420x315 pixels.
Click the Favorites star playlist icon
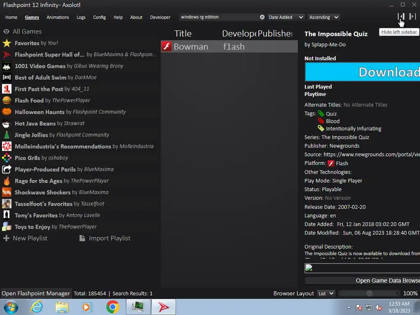(7, 43)
